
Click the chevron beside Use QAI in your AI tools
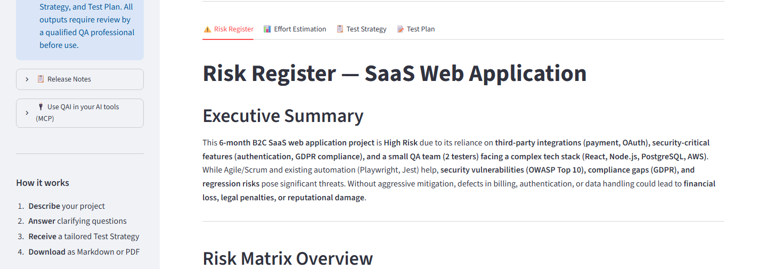(x=27, y=113)
